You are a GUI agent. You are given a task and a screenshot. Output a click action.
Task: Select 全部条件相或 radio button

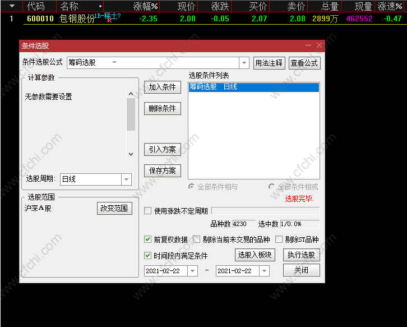click(272, 187)
